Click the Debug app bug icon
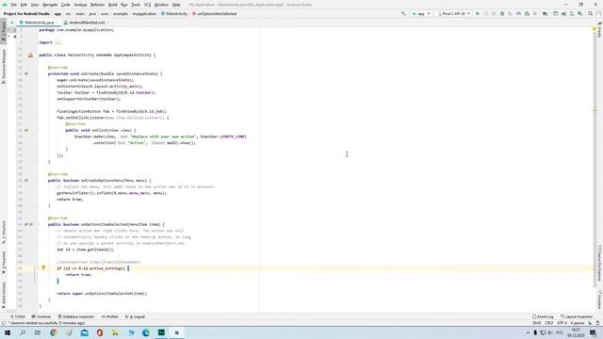This screenshot has height=339, width=603. [502, 13]
